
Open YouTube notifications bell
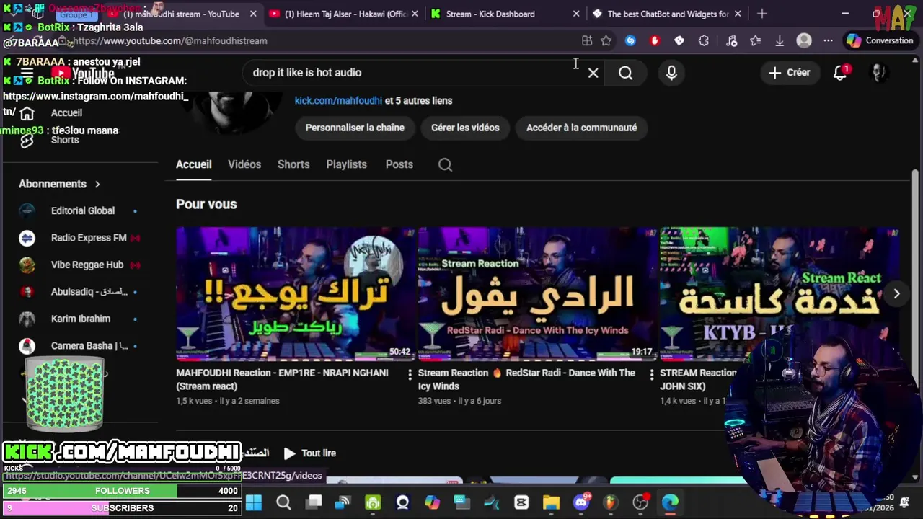[841, 72]
